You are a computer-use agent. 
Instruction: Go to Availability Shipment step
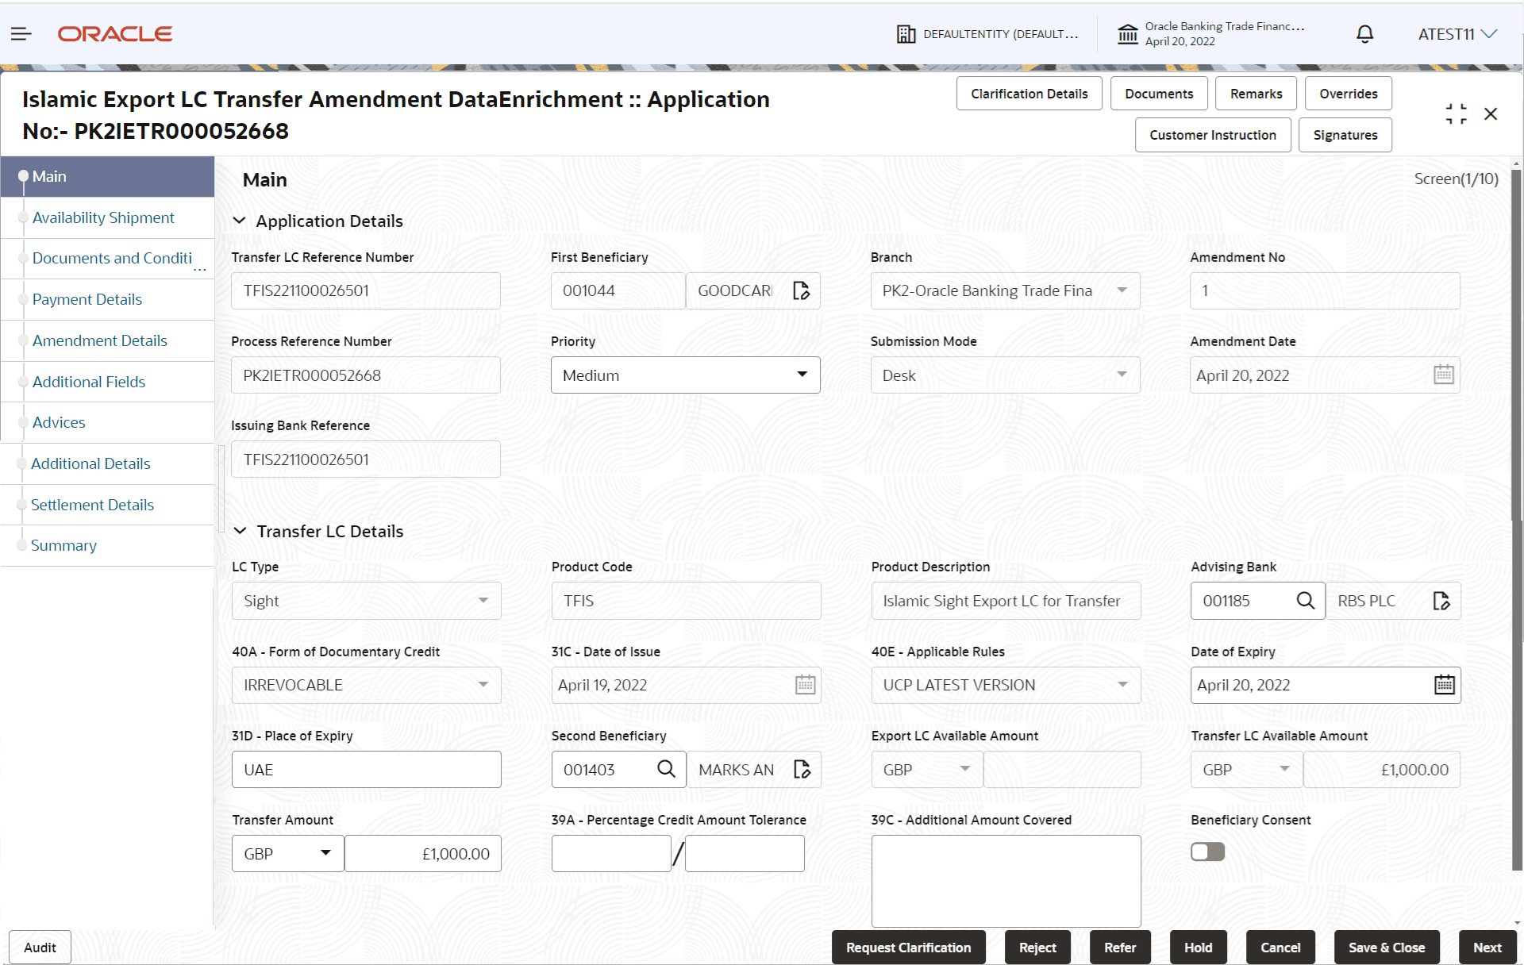tap(103, 217)
